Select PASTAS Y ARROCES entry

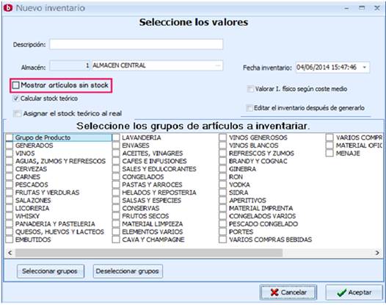[x=152, y=184]
